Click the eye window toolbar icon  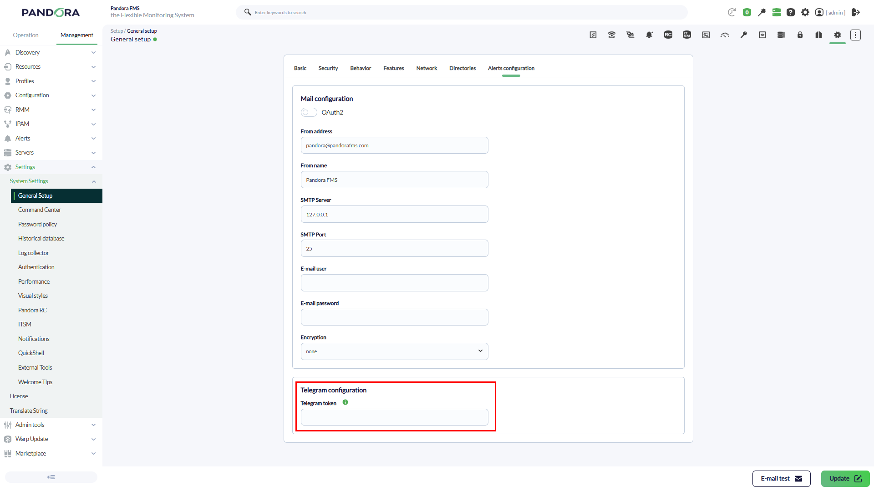pyautogui.click(x=762, y=35)
